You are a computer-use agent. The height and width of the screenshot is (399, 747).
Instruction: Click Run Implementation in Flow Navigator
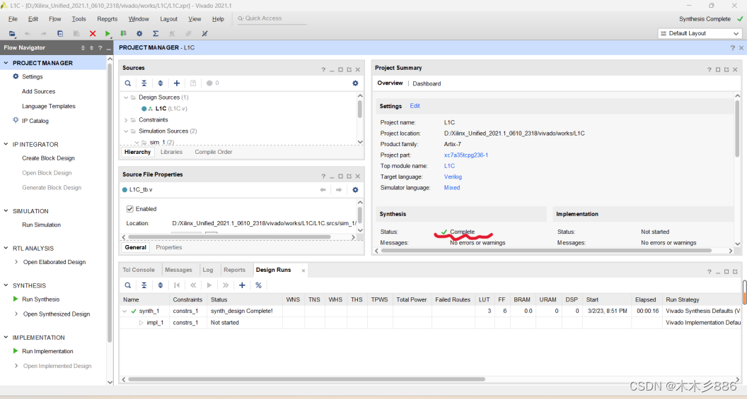coord(47,351)
